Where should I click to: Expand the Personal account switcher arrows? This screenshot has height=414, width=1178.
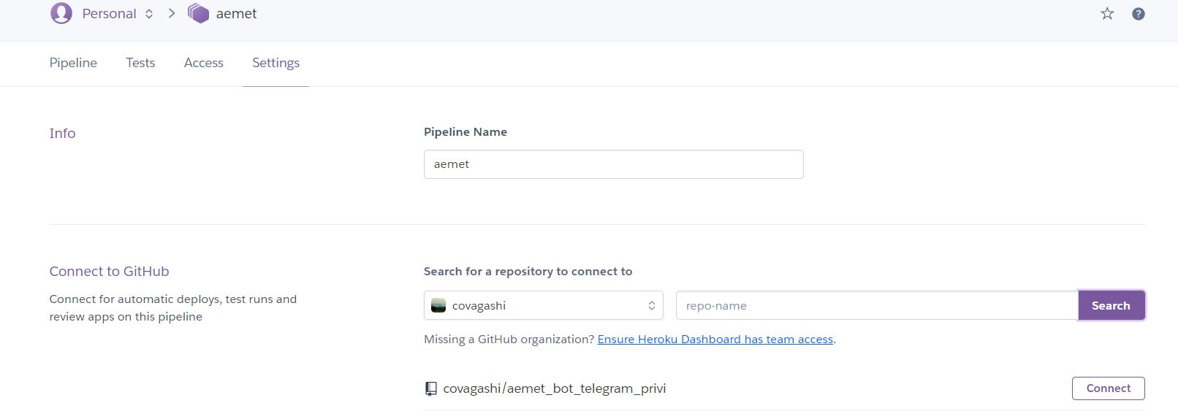(x=149, y=14)
